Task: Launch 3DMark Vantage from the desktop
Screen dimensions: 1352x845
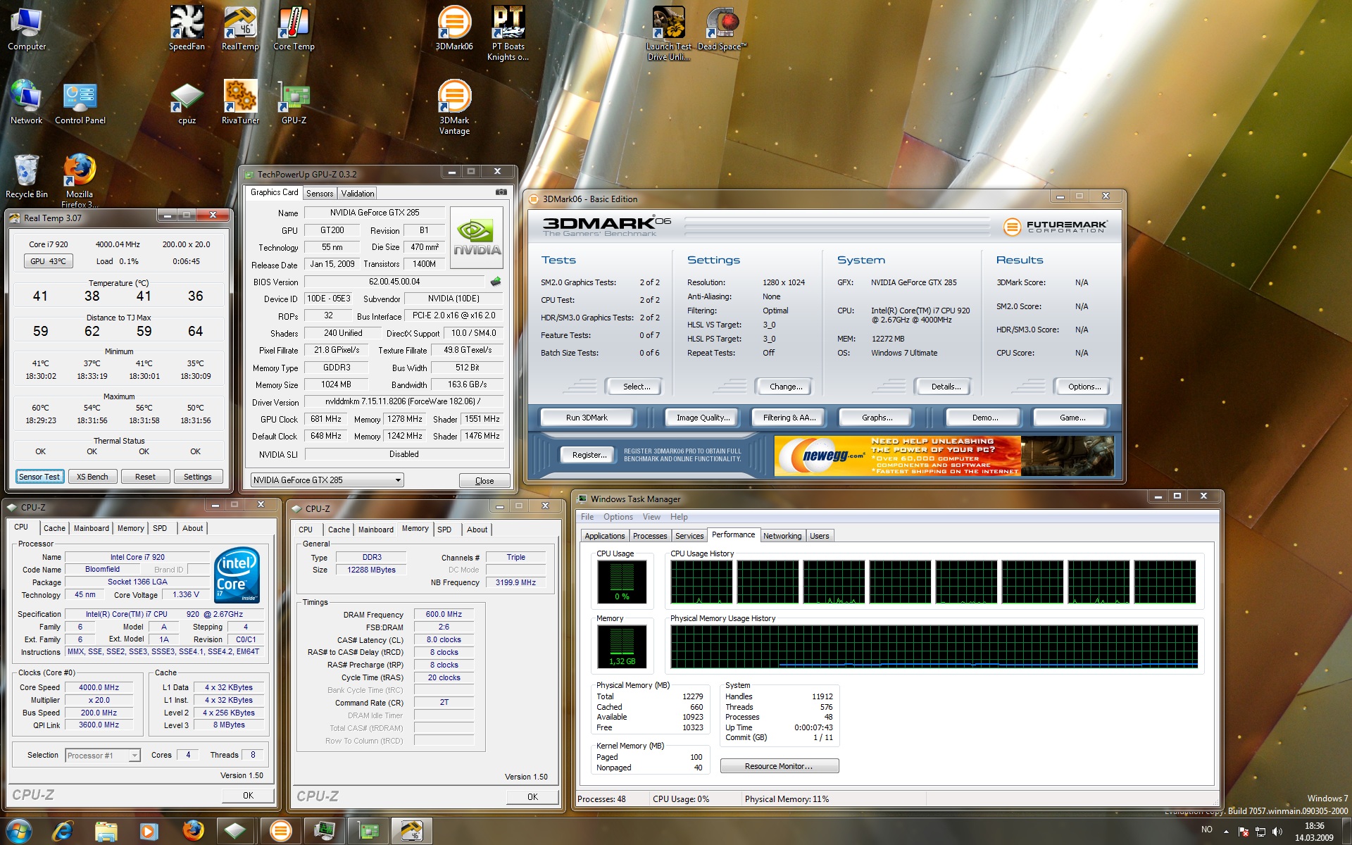Action: [x=454, y=107]
